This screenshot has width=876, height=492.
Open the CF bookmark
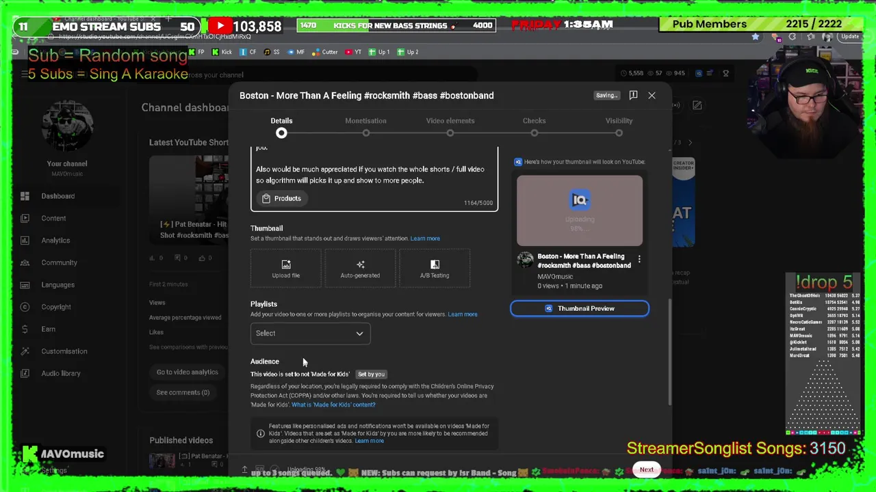tap(248, 52)
